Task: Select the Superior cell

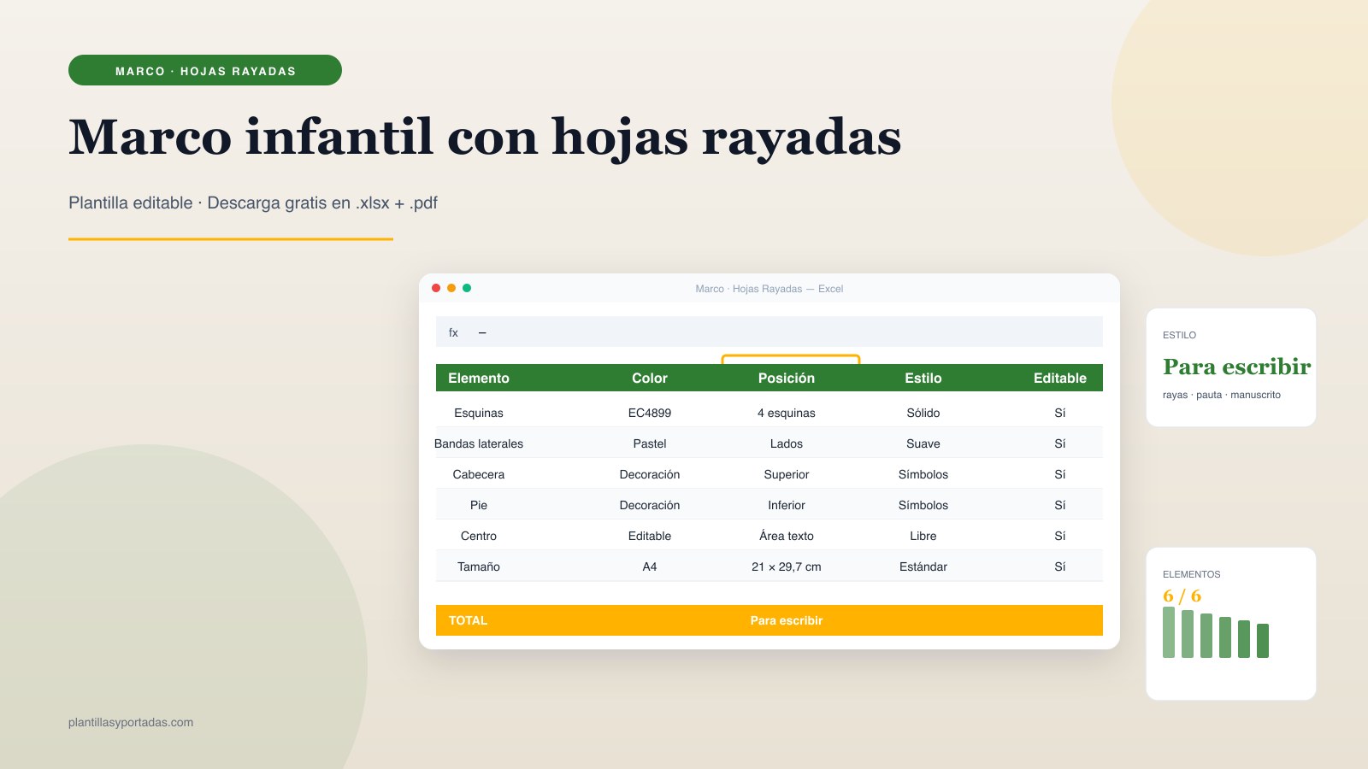Action: click(x=787, y=474)
